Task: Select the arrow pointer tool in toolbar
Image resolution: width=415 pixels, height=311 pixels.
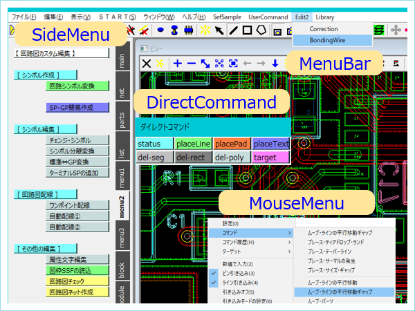Action: (219, 30)
